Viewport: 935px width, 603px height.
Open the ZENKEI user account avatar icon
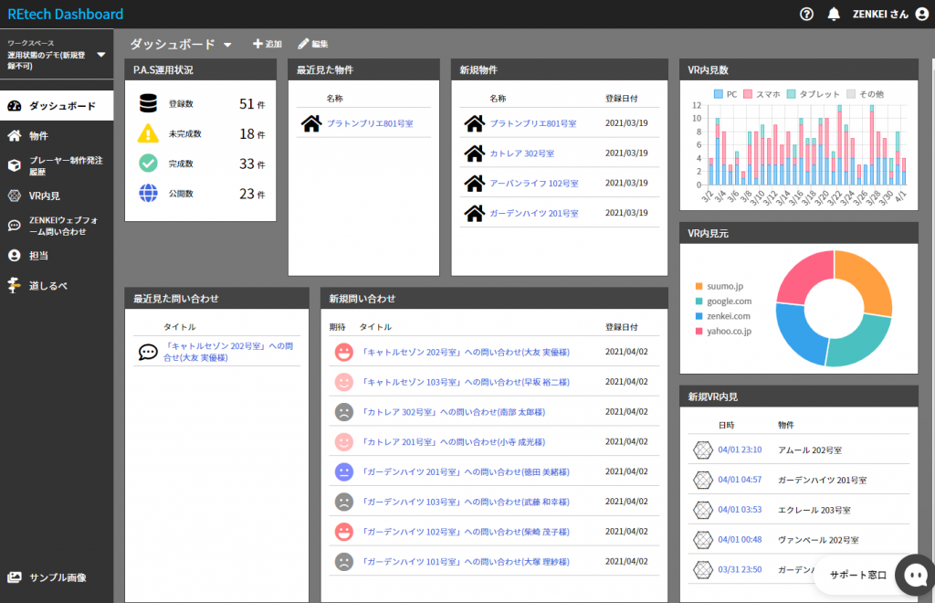922,14
